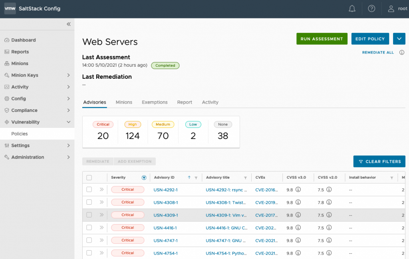Expand the Minion Keys sidebar section
The width and height of the screenshot is (409, 259).
pyautogui.click(x=68, y=75)
